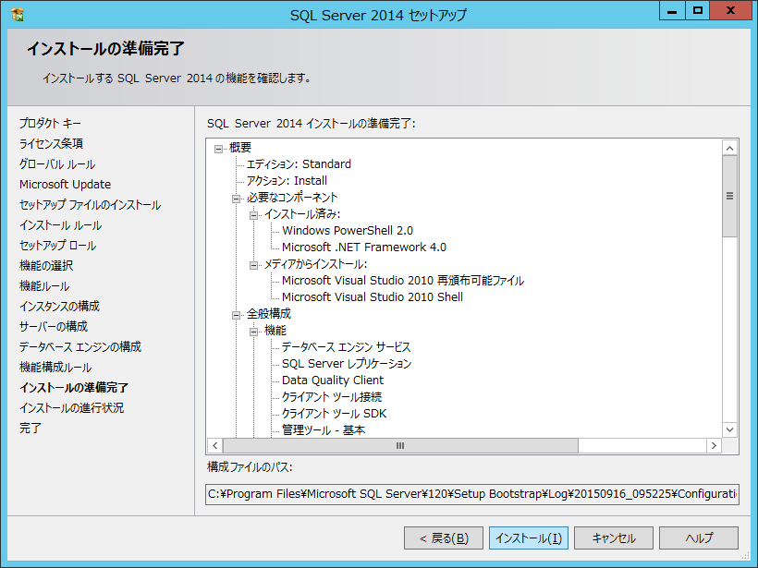Go back with the 戻る button

444,538
